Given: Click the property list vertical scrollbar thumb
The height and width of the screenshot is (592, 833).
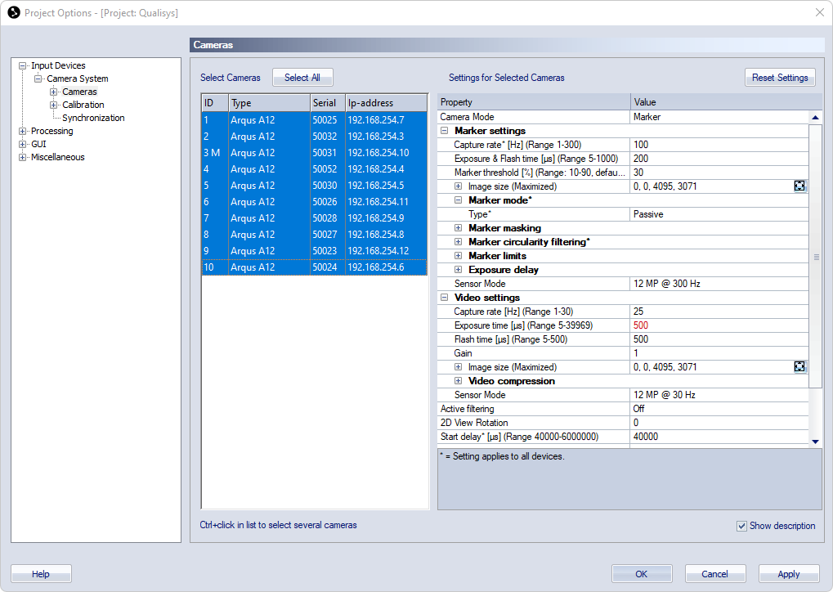Looking at the screenshot, I should (x=815, y=257).
